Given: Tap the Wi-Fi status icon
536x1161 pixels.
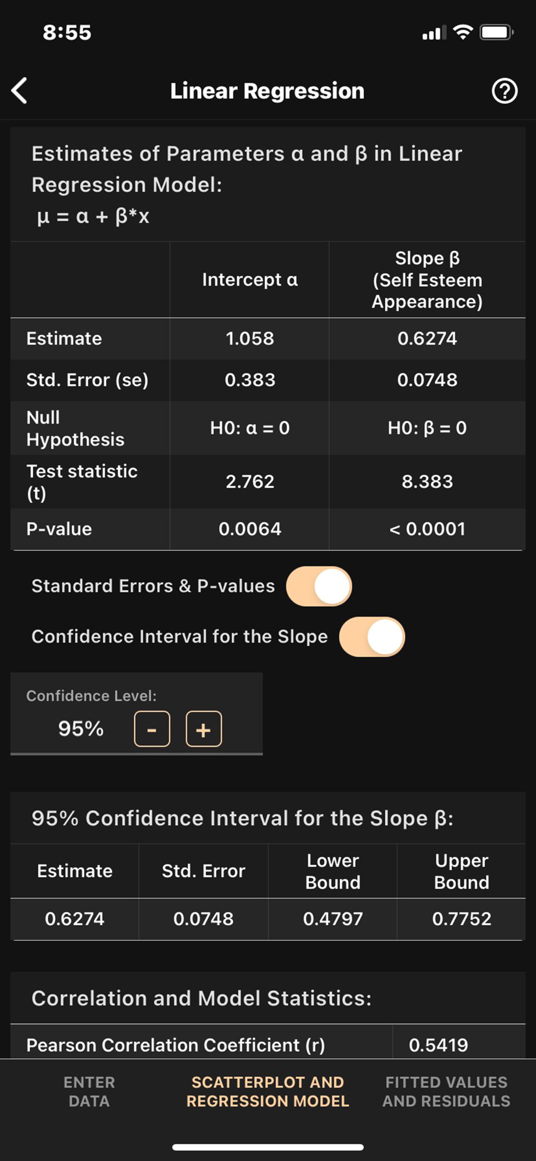Looking at the screenshot, I should 462,32.
